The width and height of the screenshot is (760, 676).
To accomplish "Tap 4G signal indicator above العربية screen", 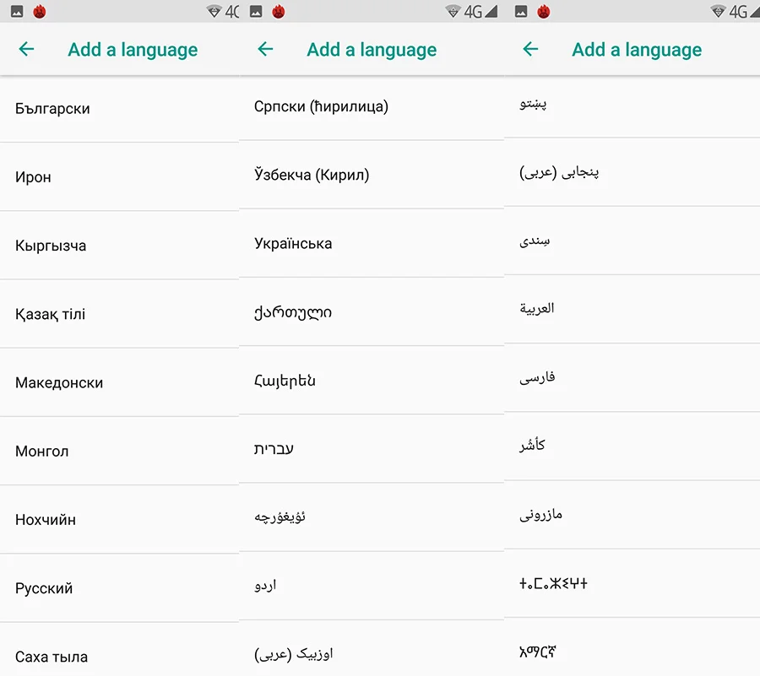I will pos(745,12).
